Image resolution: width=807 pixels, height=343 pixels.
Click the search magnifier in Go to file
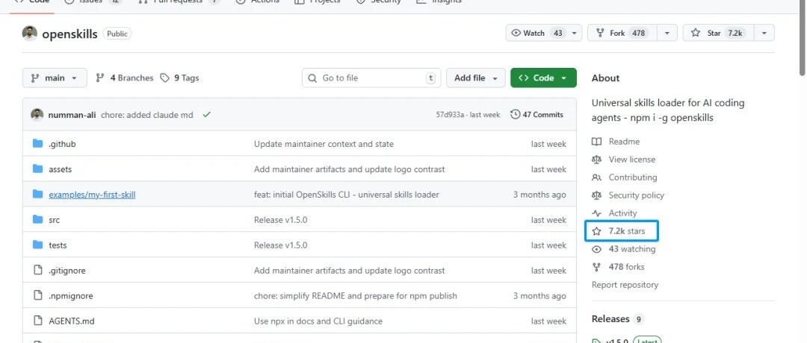pos(312,78)
